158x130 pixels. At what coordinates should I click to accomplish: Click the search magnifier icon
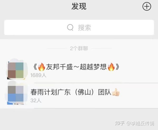[x=70, y=27]
